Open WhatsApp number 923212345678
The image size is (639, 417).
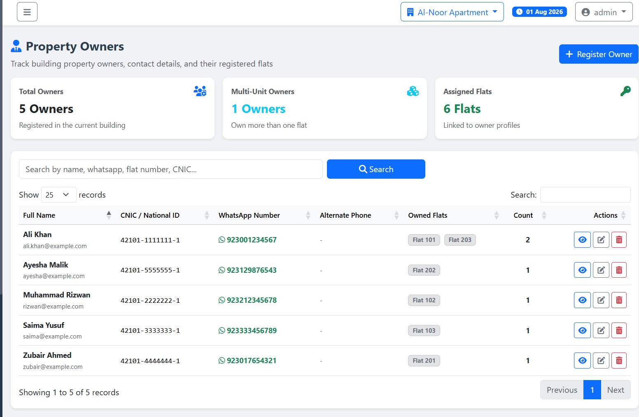[247, 300]
